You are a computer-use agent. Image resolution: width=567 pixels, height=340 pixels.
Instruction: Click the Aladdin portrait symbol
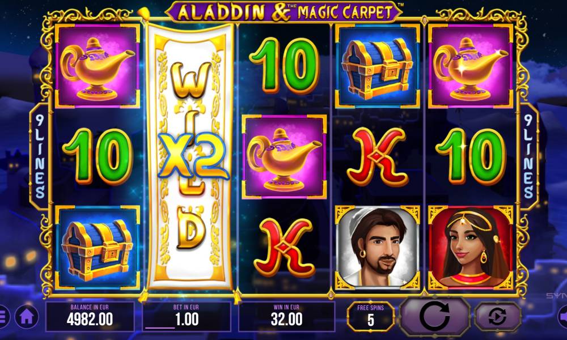[377, 248]
